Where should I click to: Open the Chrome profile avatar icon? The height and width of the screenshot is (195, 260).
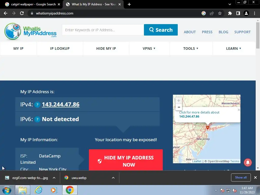[246, 13]
